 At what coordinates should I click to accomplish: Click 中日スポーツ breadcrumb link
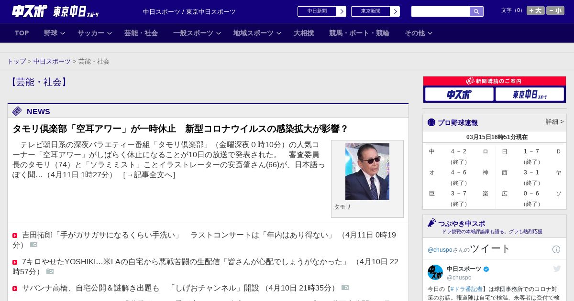tap(52, 62)
